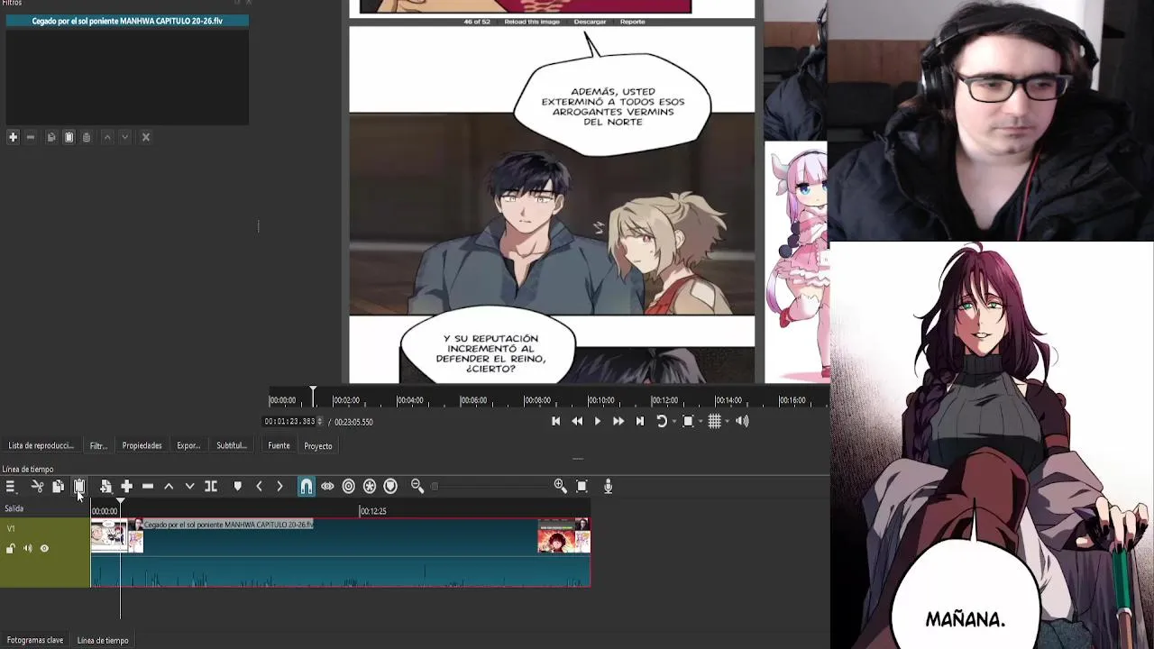The image size is (1154, 649).
Task: Switch to Línea de tiempo bottom tab
Action: (x=103, y=640)
